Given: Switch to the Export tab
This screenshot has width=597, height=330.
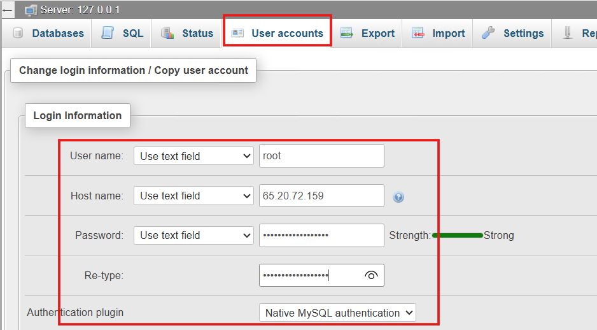Looking at the screenshot, I should tap(367, 33).
